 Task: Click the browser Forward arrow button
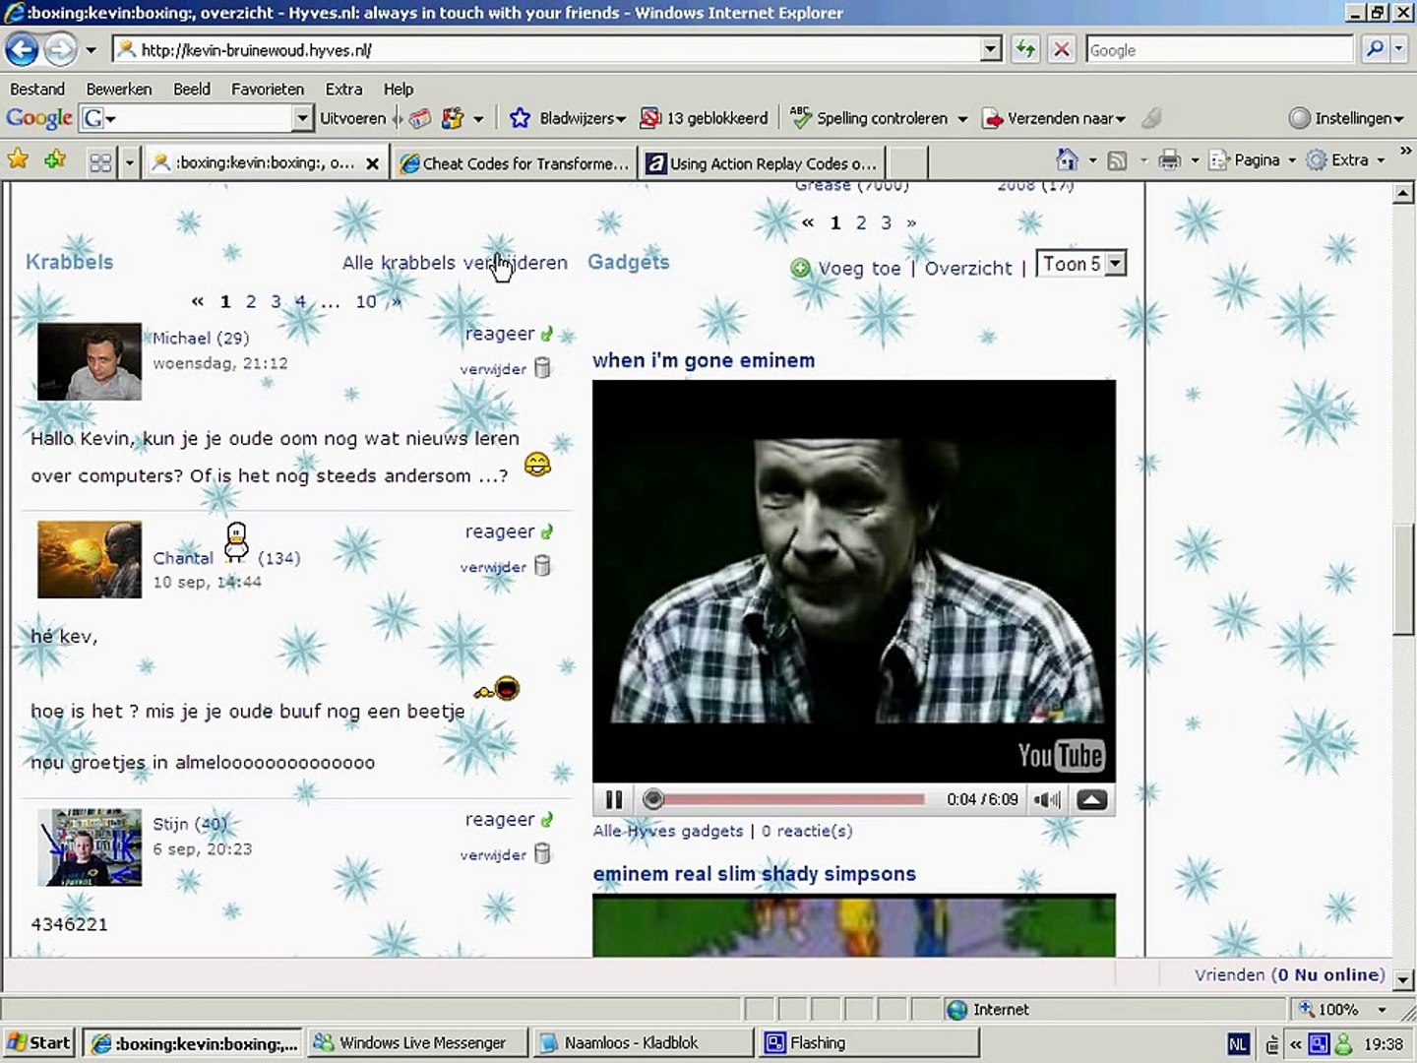click(60, 48)
